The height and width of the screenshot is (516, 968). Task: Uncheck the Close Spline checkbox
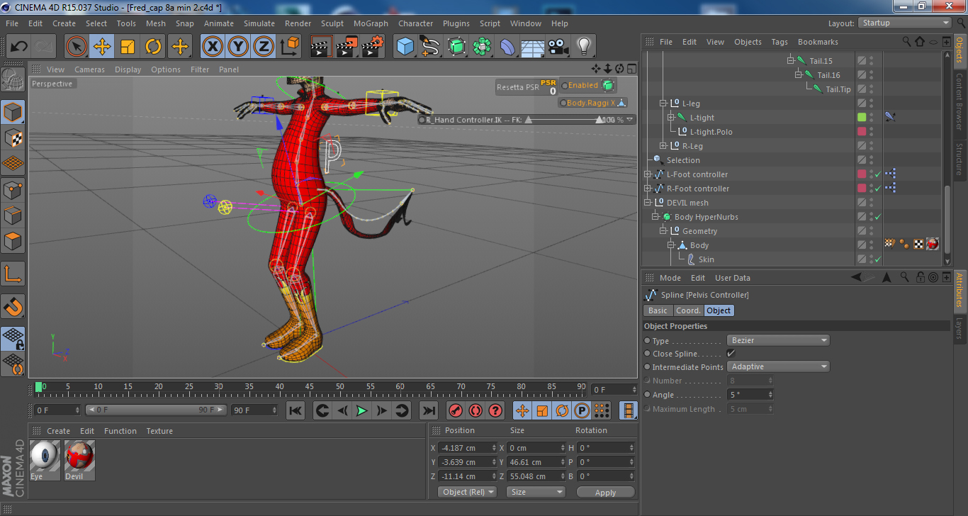(731, 353)
